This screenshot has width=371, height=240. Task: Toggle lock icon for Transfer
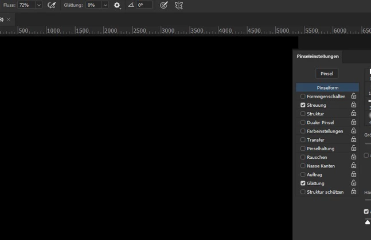[354, 139]
